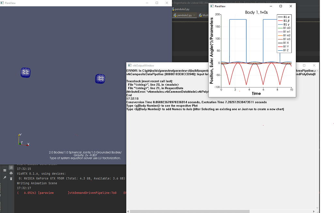Click the B1 e0 legend entry
Image resolution: width=334 pixels, height=213 pixels.
[284, 28]
